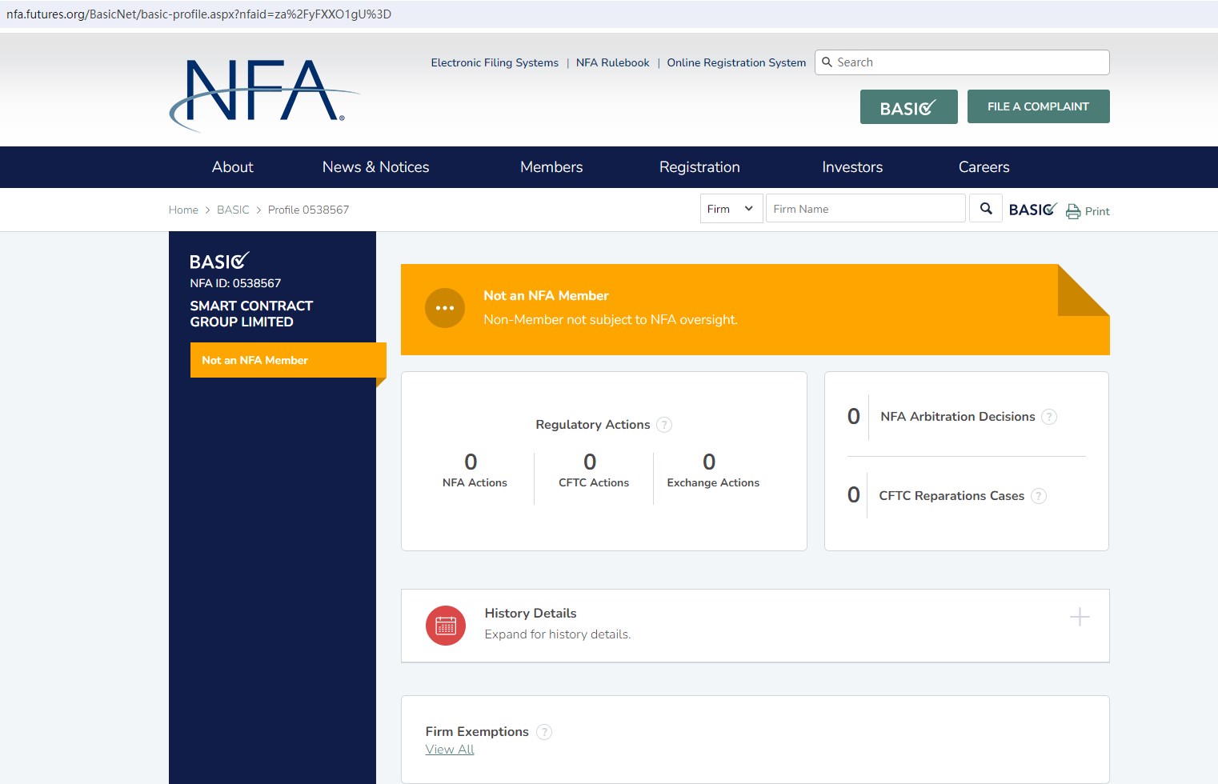
Task: Click the FILE A COMPLAINT button
Action: 1038,106
